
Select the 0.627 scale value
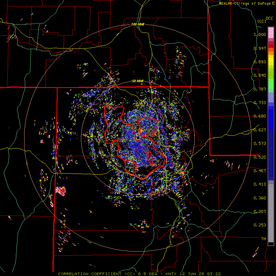pyautogui.click(x=260, y=130)
